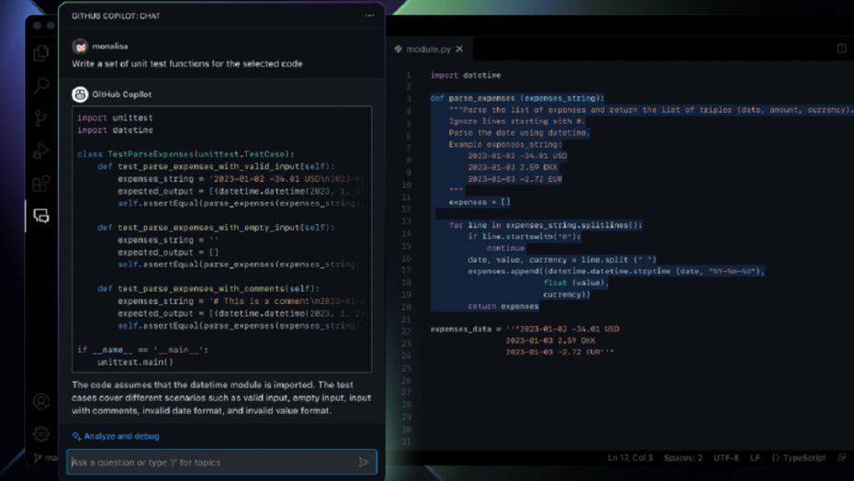The height and width of the screenshot is (481, 854).
Task: Click line number 22 in the gutter
Action: tap(406, 331)
